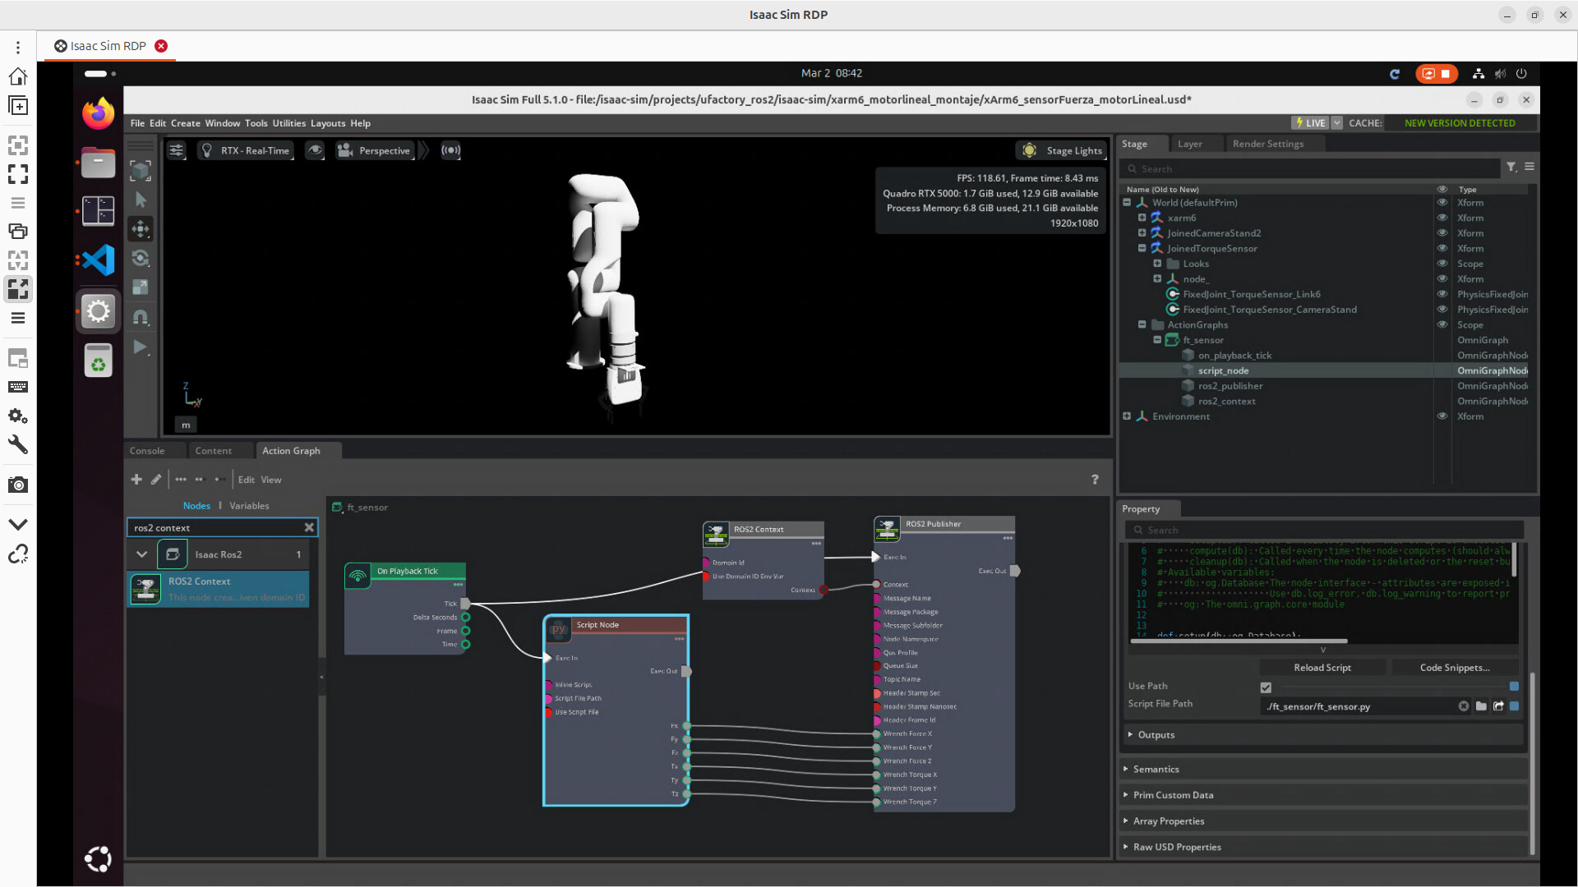Image resolution: width=1578 pixels, height=887 pixels.
Task: Click the viewport streaming broadcast icon
Action: [x=450, y=150]
